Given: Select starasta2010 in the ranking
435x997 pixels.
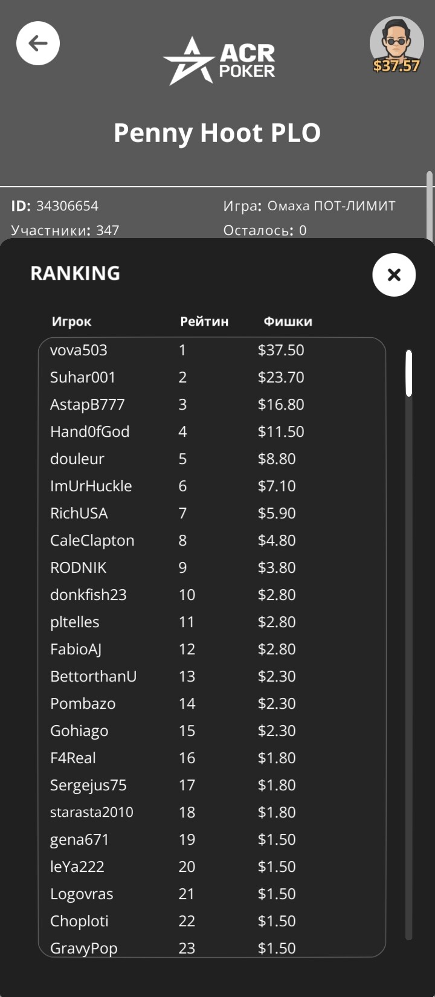Looking at the screenshot, I should pyautogui.click(x=91, y=813).
